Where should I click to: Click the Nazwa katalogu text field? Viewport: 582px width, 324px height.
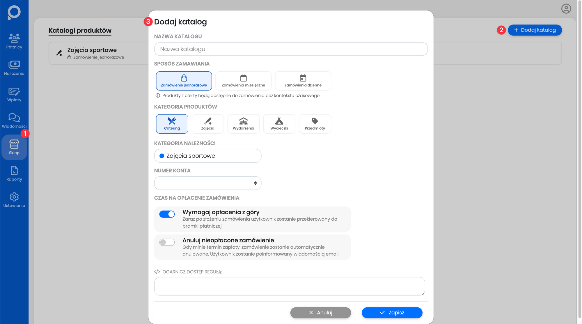click(291, 49)
